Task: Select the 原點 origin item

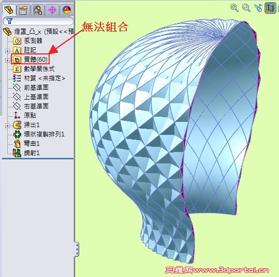Action: (x=30, y=115)
